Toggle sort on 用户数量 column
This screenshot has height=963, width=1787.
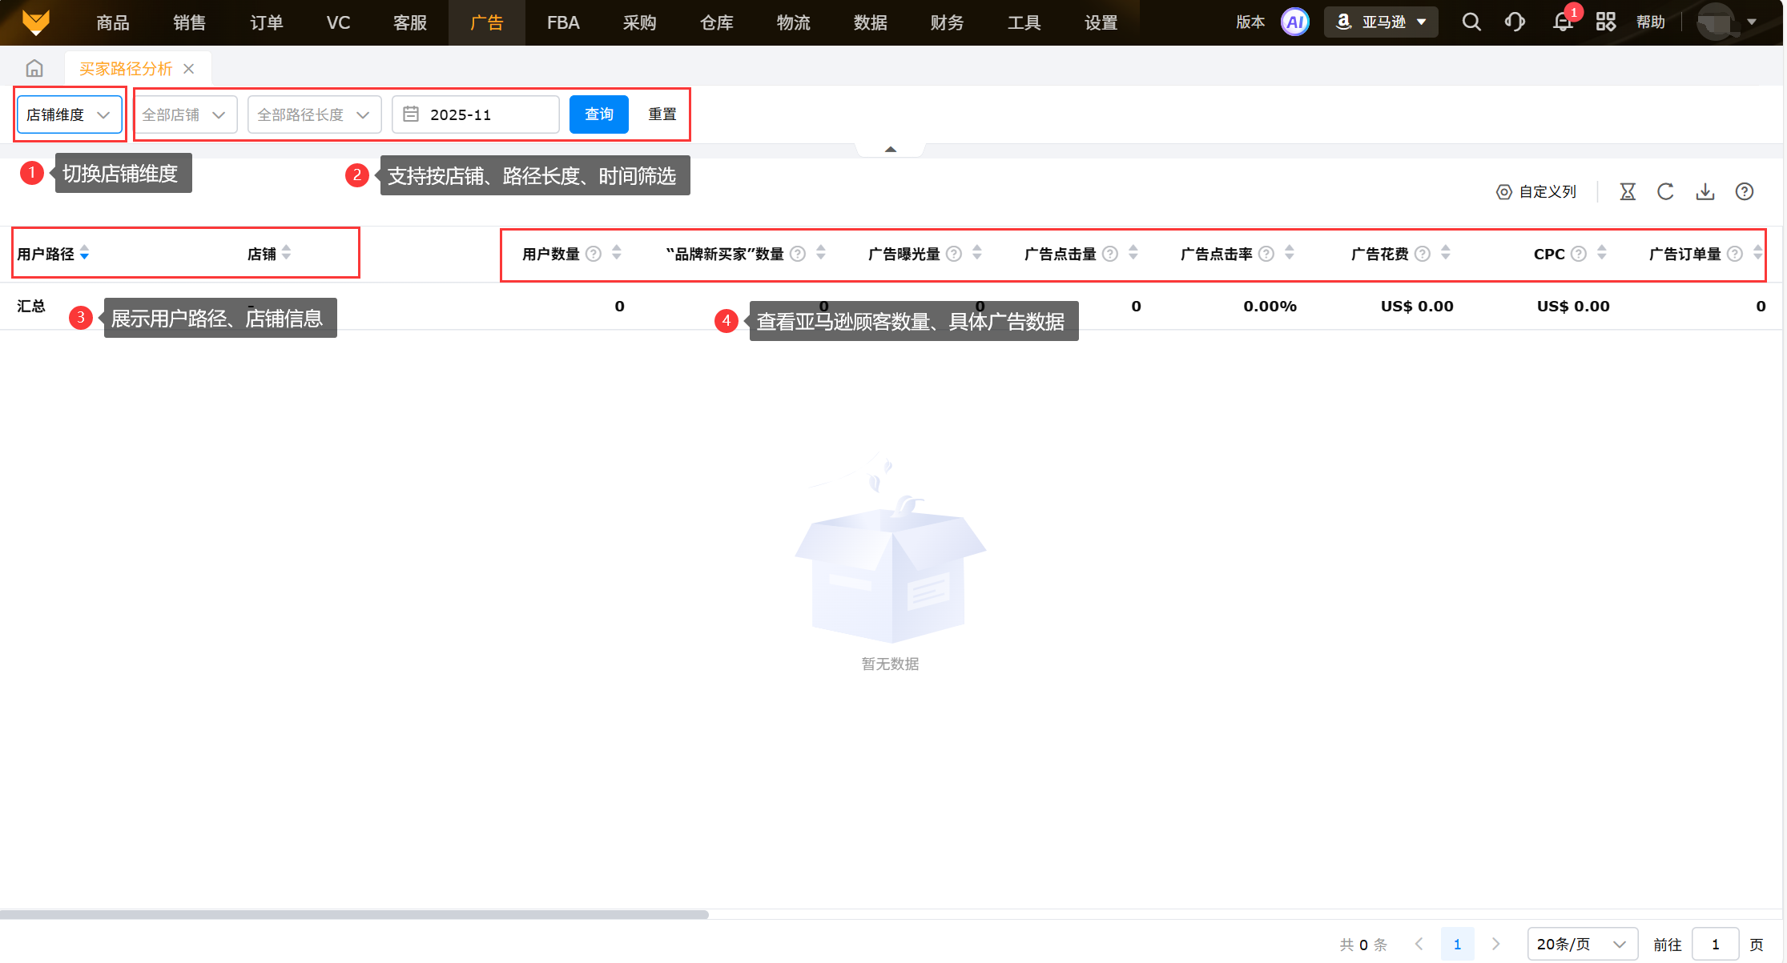tap(617, 253)
